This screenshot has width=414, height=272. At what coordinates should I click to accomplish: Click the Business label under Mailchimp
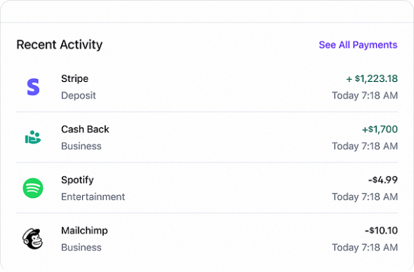pyautogui.click(x=81, y=247)
